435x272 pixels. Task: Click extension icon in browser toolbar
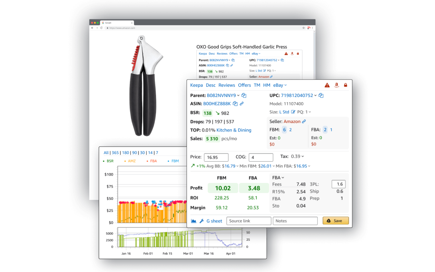[309, 28]
